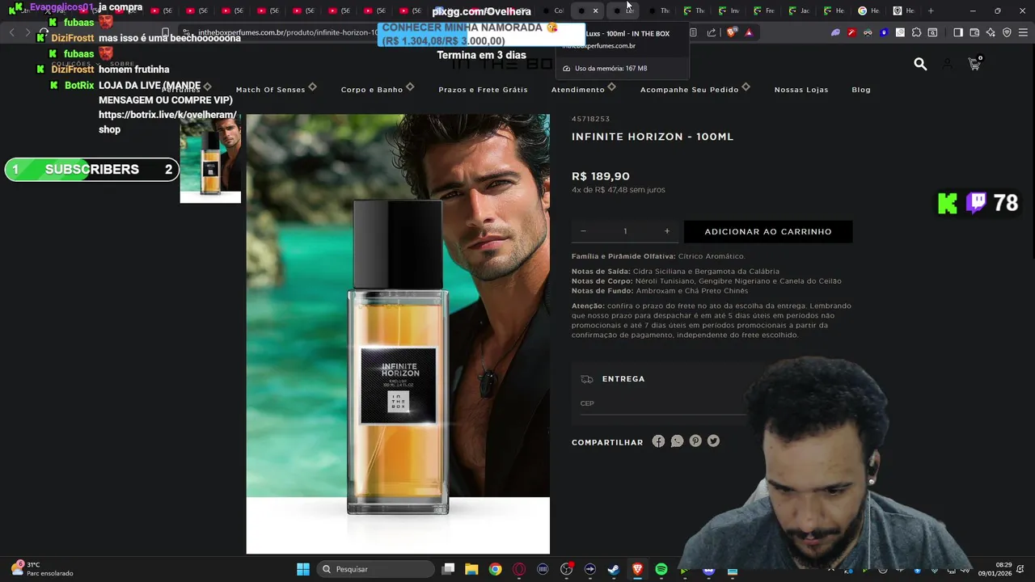The height and width of the screenshot is (582, 1035).
Task: Open a new browser tab
Action: click(931, 11)
